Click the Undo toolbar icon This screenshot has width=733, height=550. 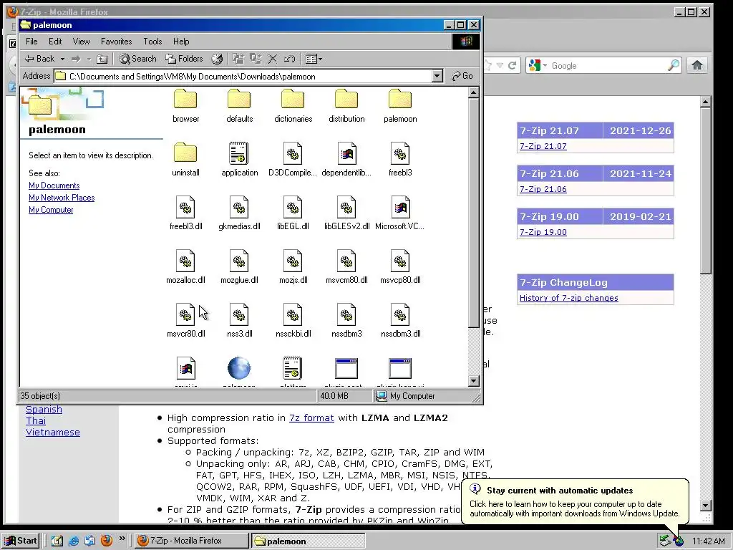[289, 59]
